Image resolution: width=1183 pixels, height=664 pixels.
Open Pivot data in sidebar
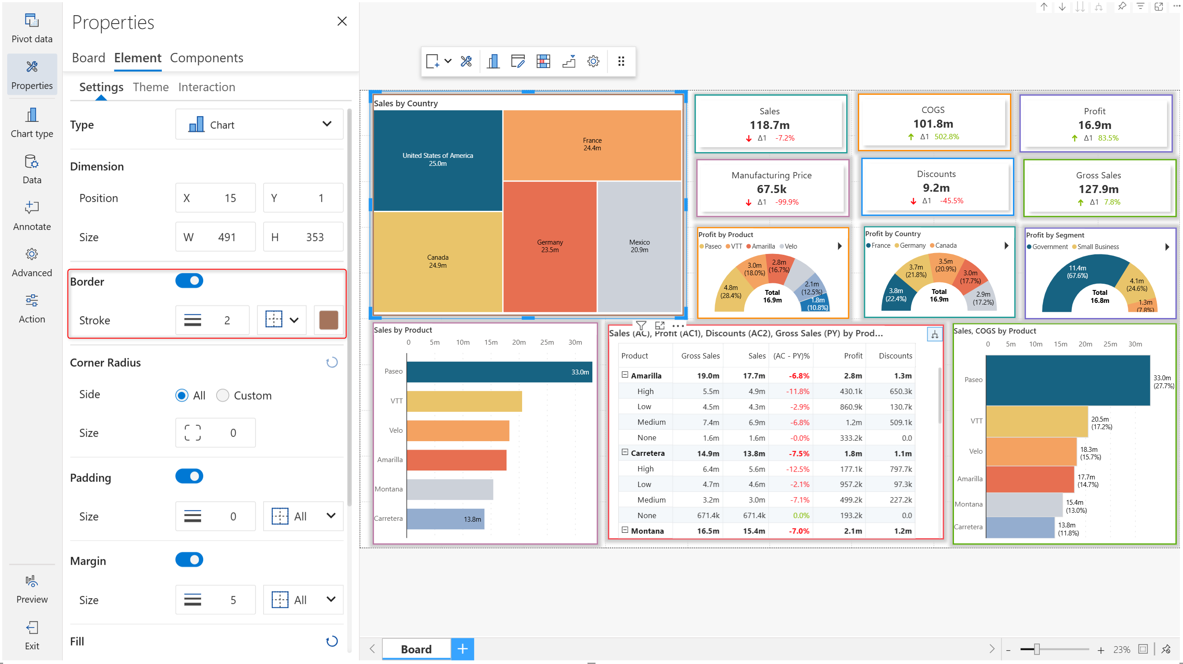[32, 27]
